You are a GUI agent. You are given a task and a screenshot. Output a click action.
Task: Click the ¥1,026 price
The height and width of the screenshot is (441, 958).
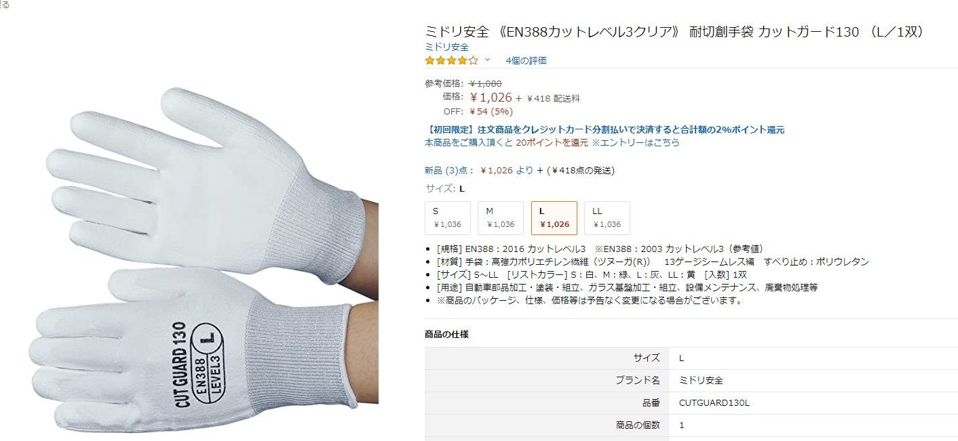pos(491,98)
